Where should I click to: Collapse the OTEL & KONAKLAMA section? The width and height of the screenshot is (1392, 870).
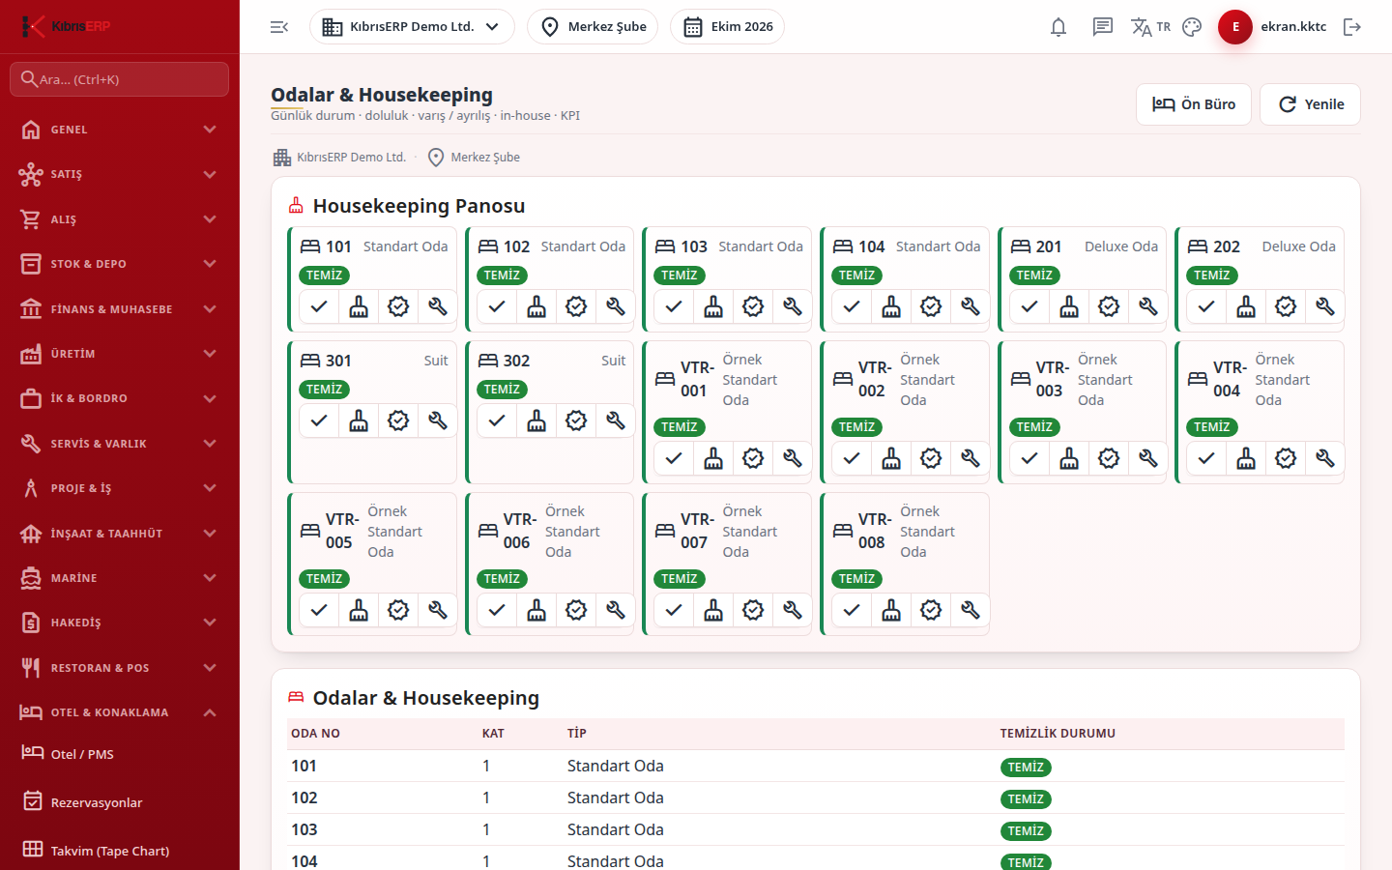coord(120,712)
